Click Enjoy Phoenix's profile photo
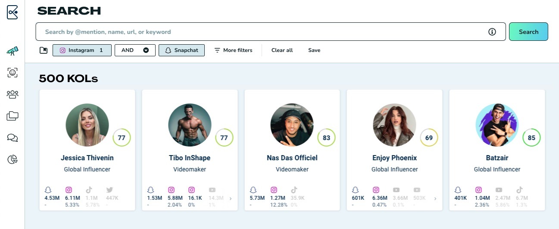Image resolution: width=559 pixels, height=229 pixels. (x=394, y=125)
